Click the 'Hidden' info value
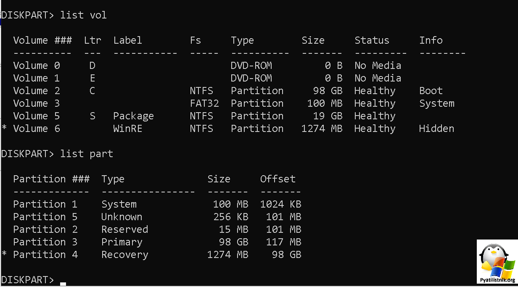Image resolution: width=518 pixels, height=287 pixels. click(436, 129)
